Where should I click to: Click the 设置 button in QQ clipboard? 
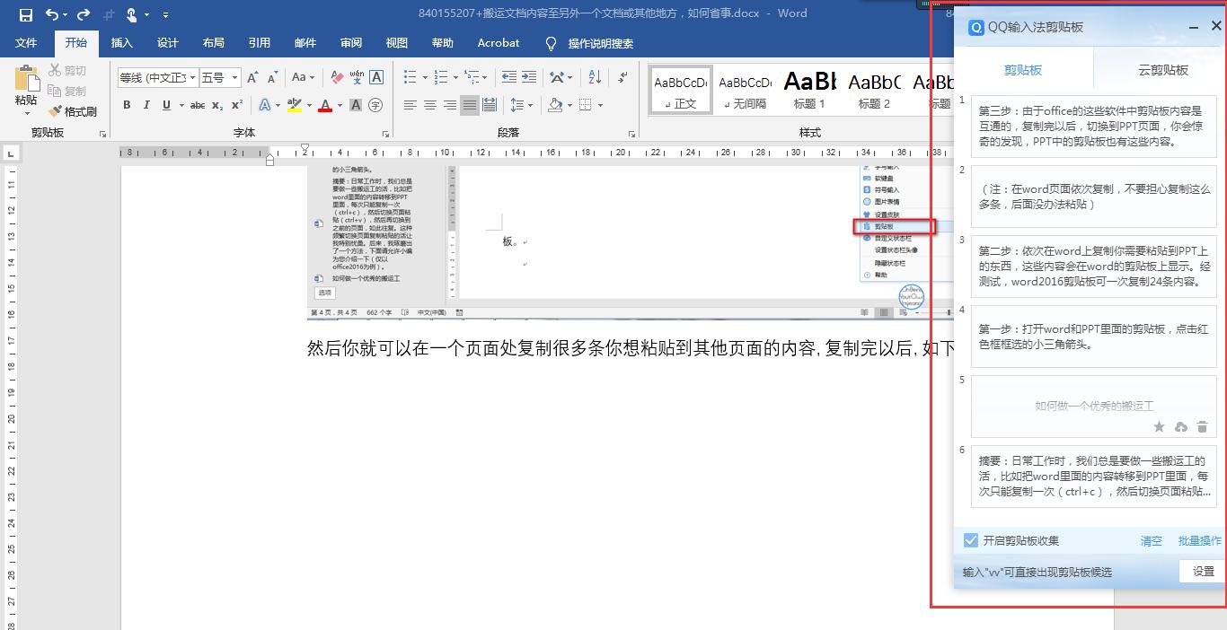pyautogui.click(x=1203, y=571)
